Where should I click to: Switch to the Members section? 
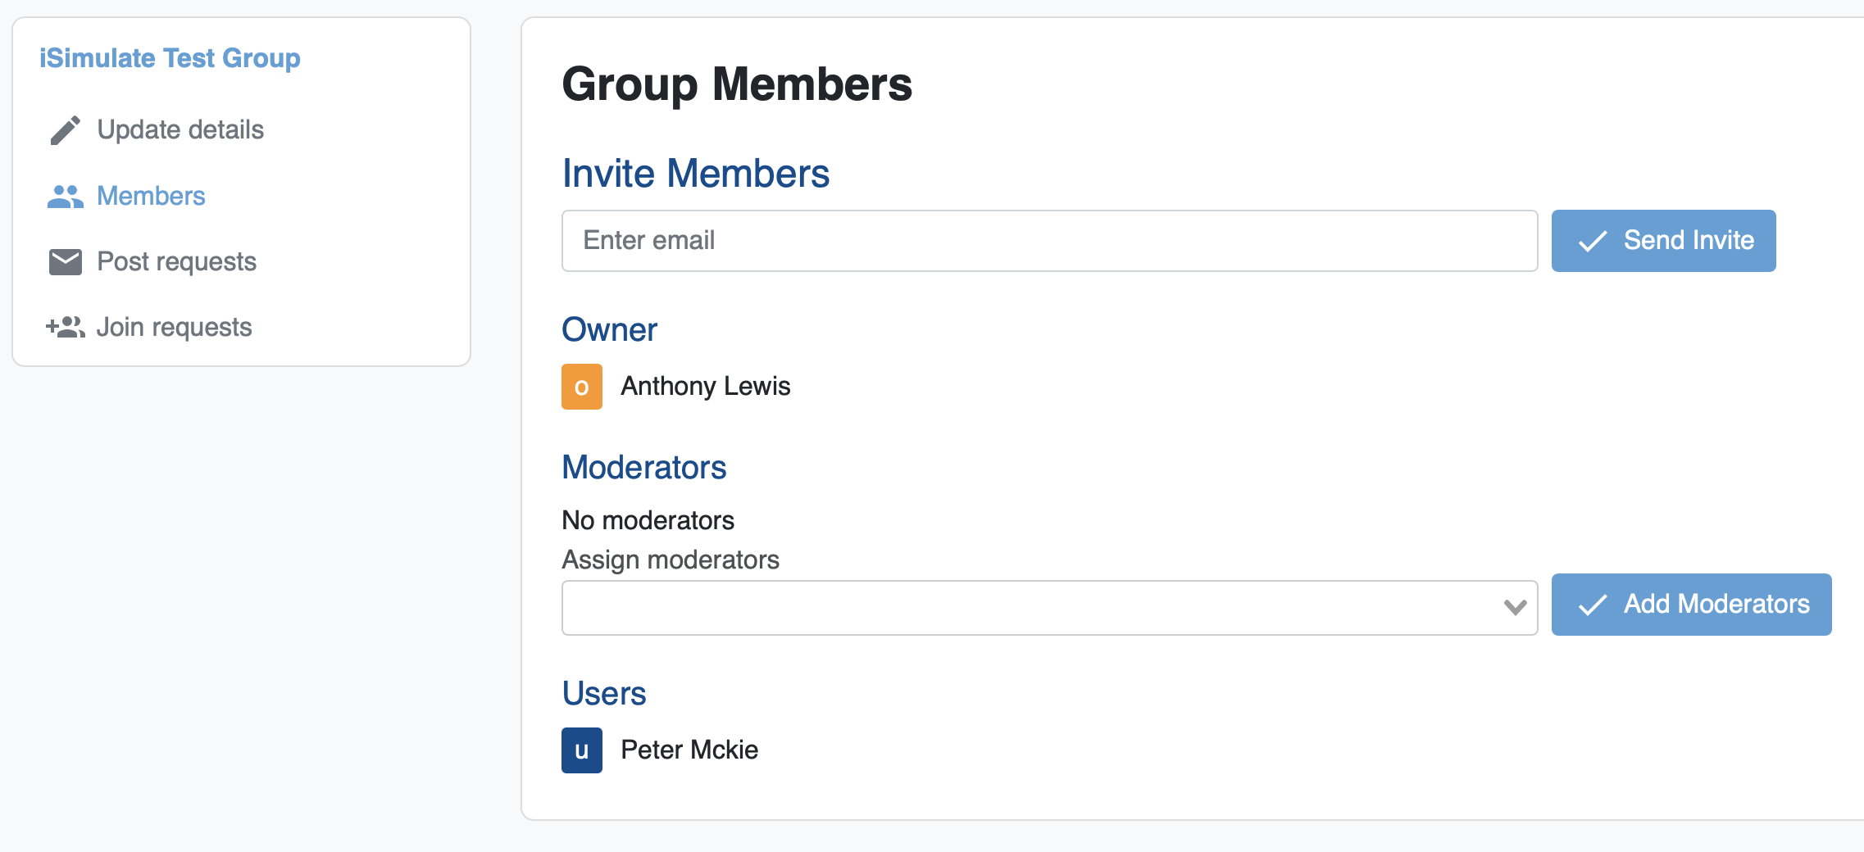[151, 195]
